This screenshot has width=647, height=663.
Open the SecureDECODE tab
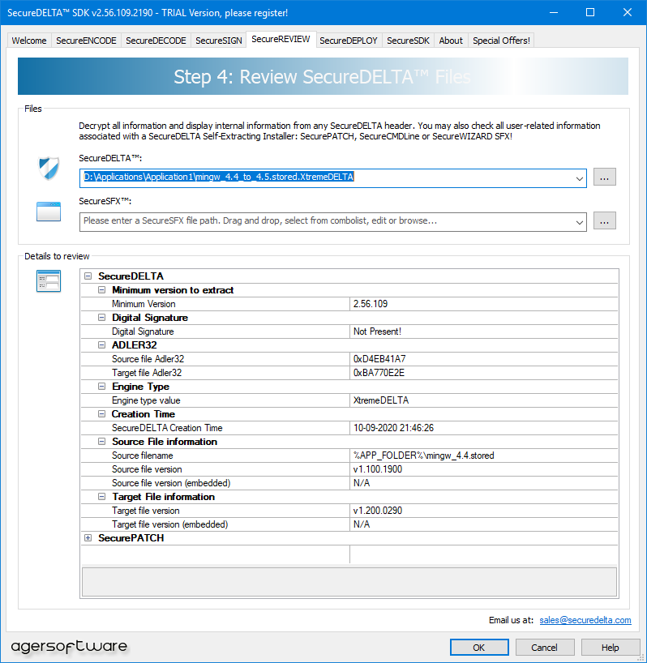(156, 41)
